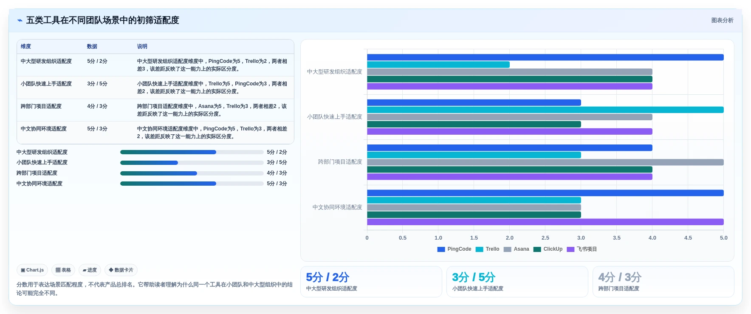
Task: Toggle PingCode series in chart legend
Action: click(454, 249)
